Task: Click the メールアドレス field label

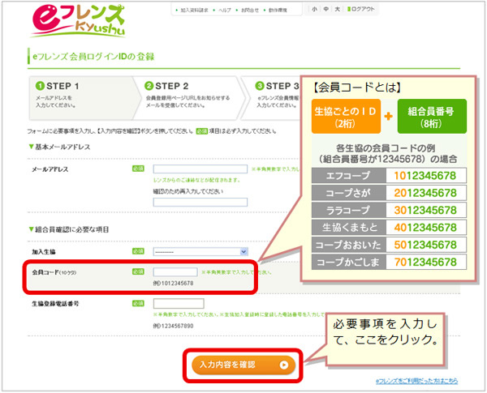Action: (x=50, y=169)
